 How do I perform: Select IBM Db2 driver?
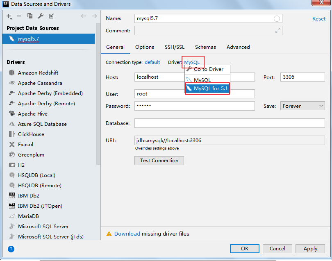(x=28, y=195)
